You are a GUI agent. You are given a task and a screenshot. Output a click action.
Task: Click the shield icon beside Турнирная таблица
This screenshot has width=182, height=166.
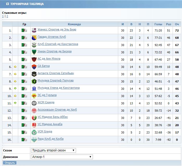(7, 4)
